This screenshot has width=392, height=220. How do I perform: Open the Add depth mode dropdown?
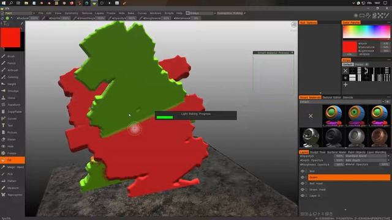coord(367,160)
